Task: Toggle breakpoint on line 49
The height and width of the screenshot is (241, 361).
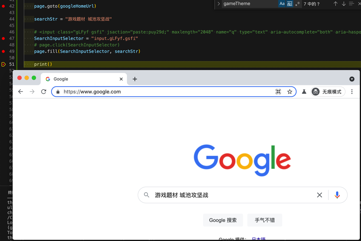Action: coord(3,51)
